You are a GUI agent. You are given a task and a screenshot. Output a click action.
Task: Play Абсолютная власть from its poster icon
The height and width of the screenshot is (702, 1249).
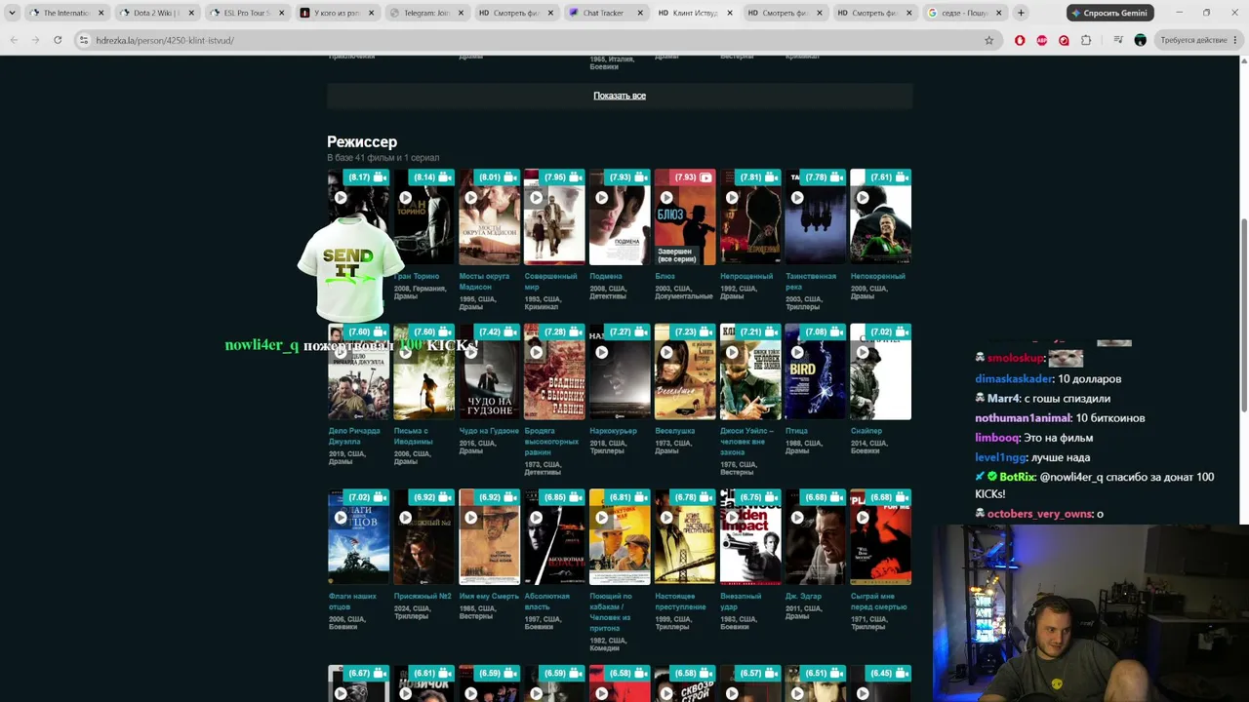[x=537, y=518]
